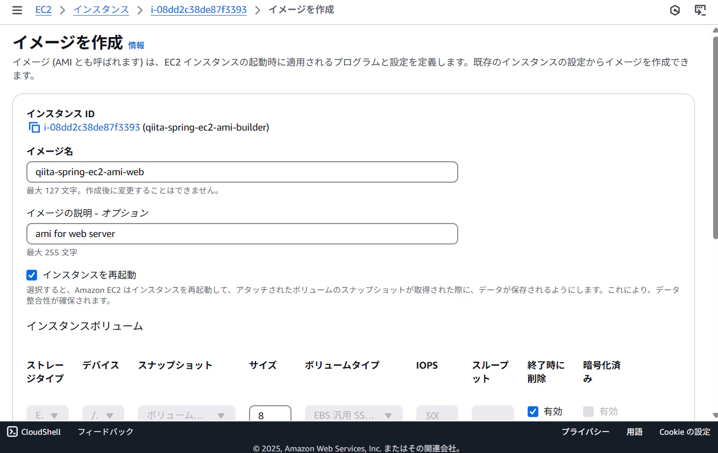Image resolution: width=718 pixels, height=453 pixels.
Task: Click the イメージを作成 page heading
Action: [68, 42]
